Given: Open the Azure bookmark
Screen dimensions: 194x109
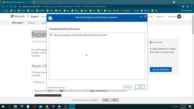Looking at the screenshot, I should tap(135, 11).
